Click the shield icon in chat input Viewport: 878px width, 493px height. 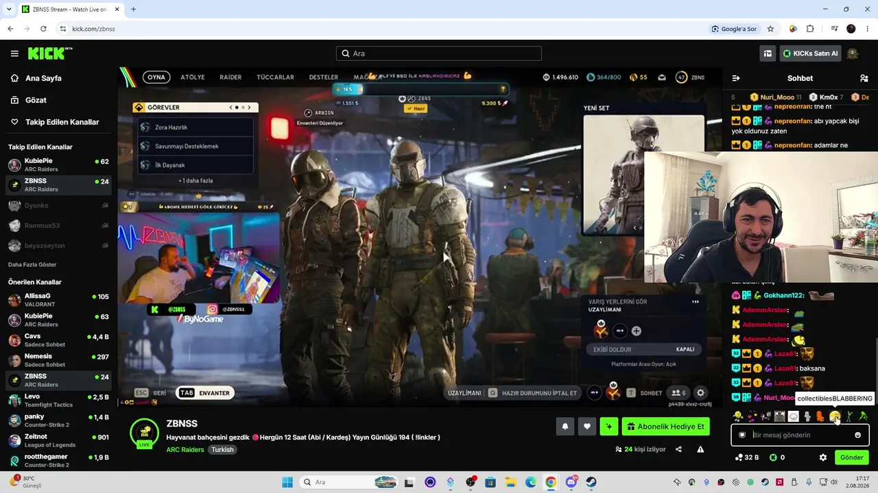741,435
